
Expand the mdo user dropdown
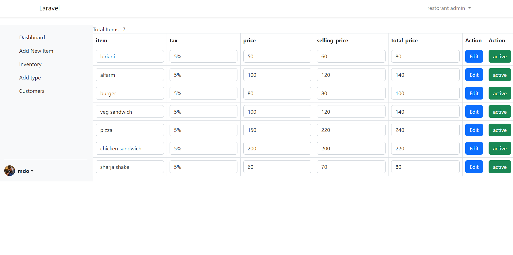click(26, 171)
